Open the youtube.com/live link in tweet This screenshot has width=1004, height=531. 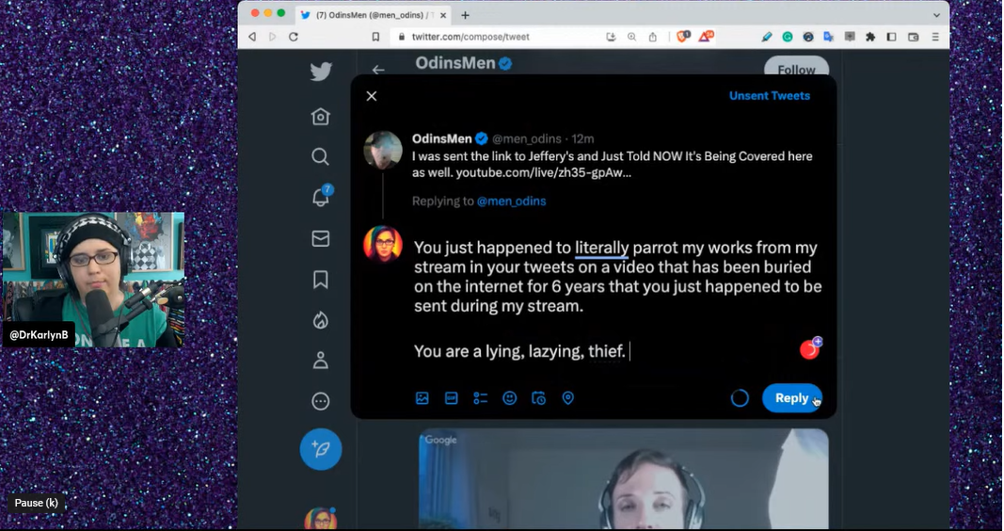[x=543, y=172]
